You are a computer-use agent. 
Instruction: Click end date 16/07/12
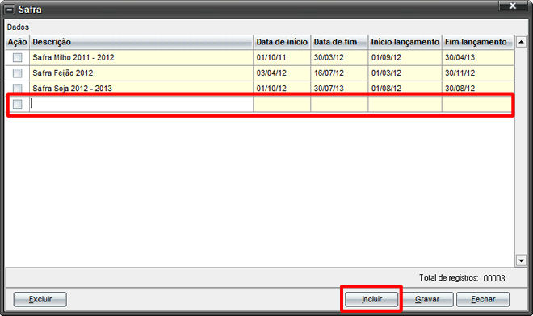tap(329, 73)
